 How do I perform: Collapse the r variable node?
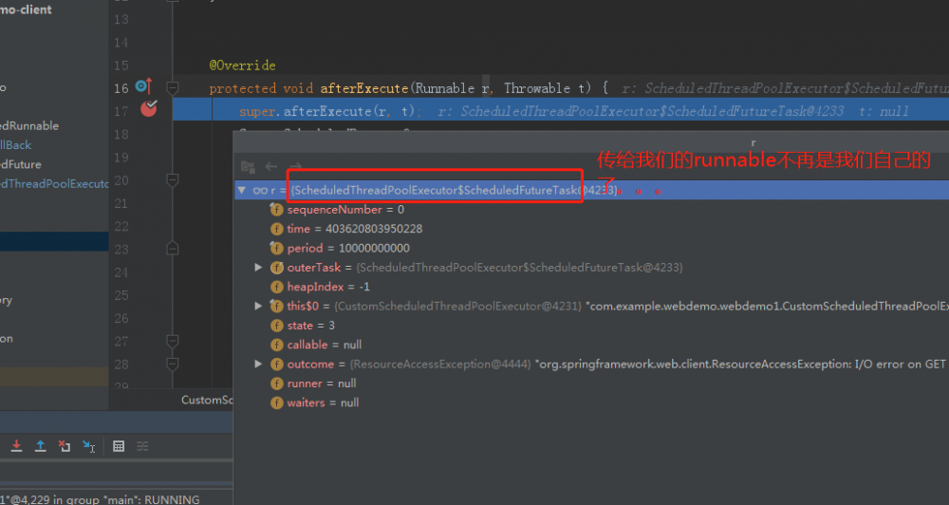[x=242, y=190]
